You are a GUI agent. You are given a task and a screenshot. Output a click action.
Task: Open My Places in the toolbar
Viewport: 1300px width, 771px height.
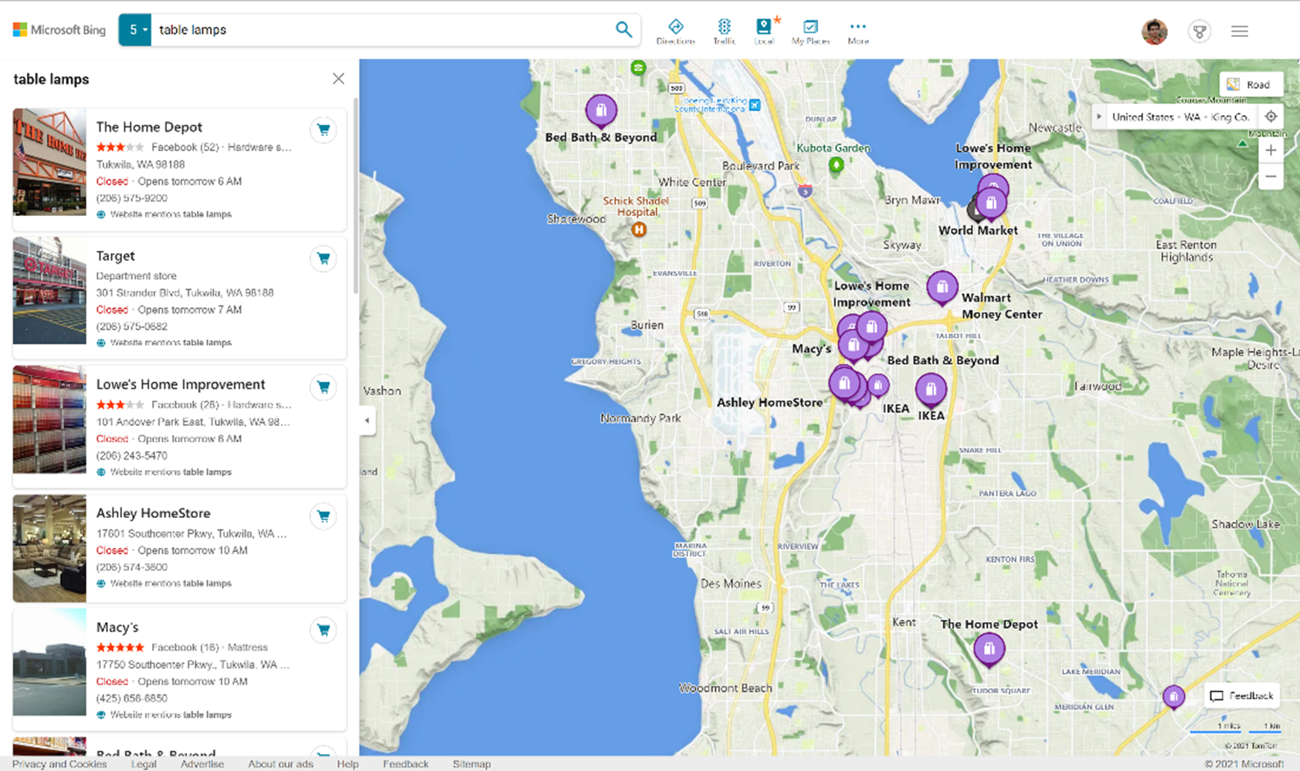pyautogui.click(x=810, y=32)
